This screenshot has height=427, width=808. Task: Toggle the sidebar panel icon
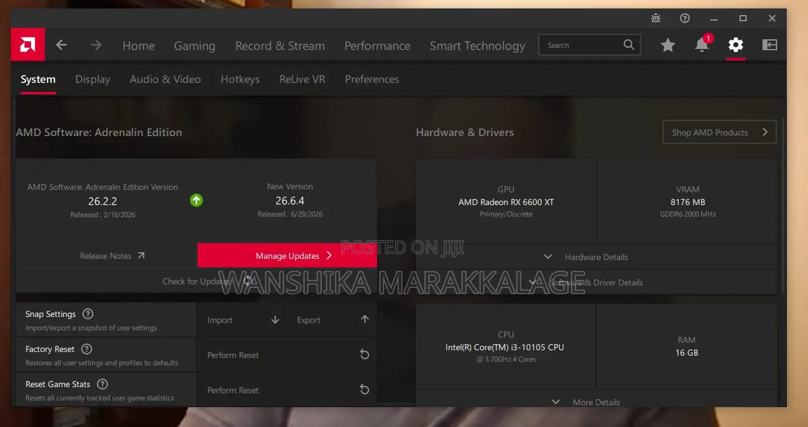point(770,45)
